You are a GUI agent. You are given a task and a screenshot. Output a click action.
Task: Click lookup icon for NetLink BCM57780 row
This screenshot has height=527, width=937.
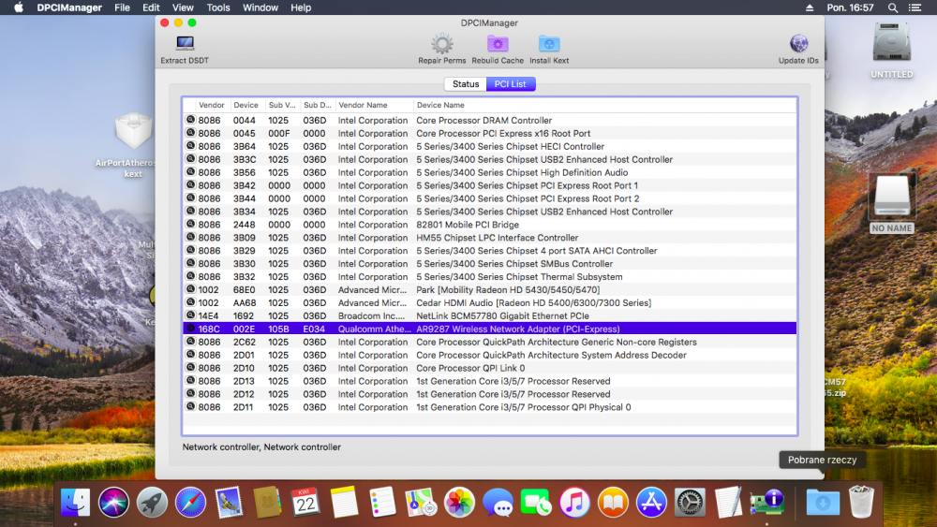coord(190,315)
